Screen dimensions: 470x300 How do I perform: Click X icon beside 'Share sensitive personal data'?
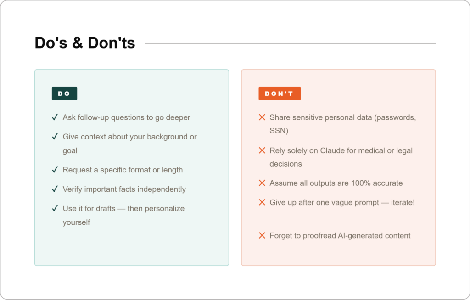[x=262, y=117]
